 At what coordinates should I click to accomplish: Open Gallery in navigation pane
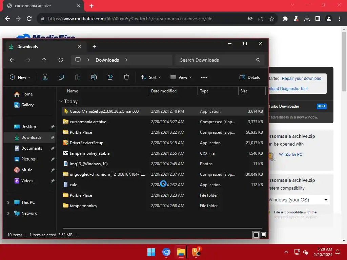(x=27, y=105)
